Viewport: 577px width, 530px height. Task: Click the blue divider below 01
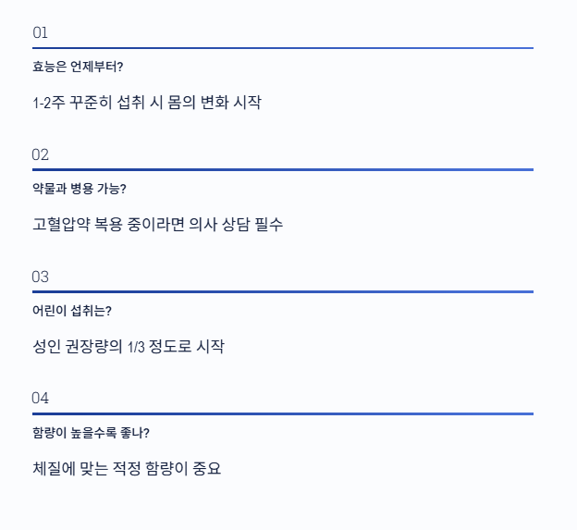[283, 48]
